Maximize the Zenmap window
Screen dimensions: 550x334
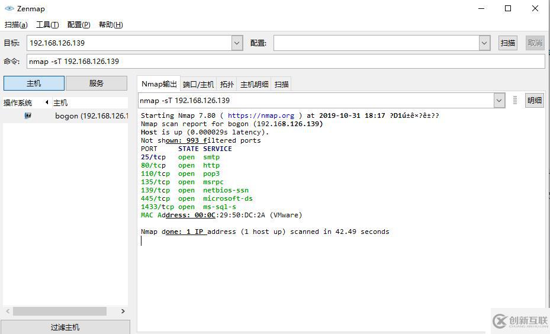click(x=508, y=8)
